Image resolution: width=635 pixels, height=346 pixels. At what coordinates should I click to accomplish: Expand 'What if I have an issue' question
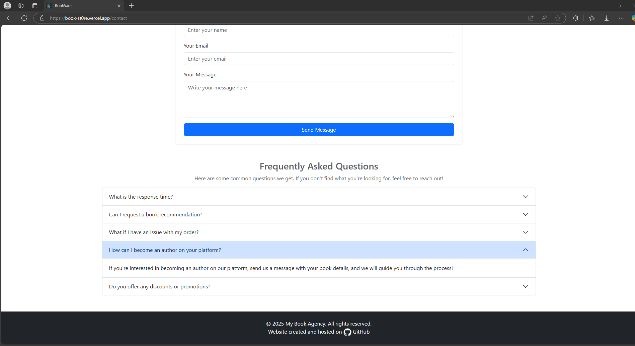pos(319,232)
